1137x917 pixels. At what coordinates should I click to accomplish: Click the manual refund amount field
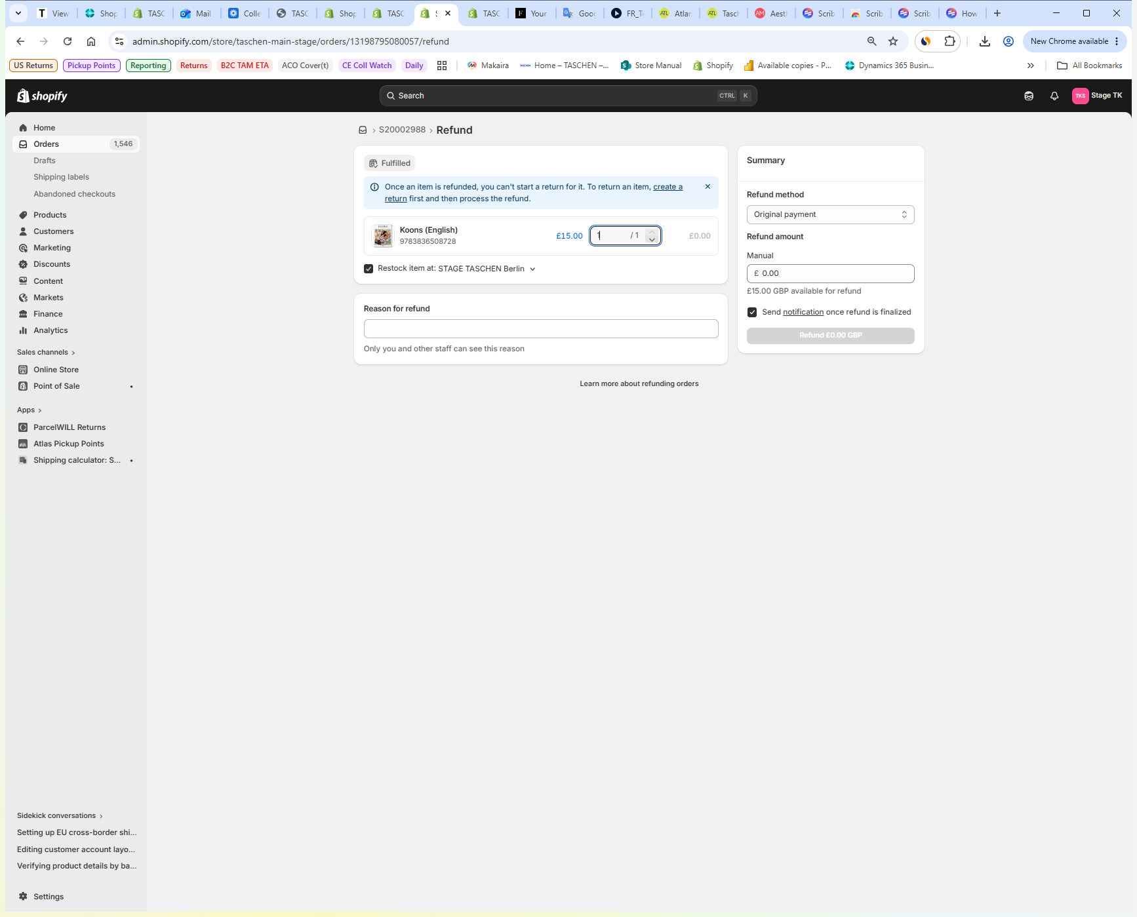(x=830, y=274)
